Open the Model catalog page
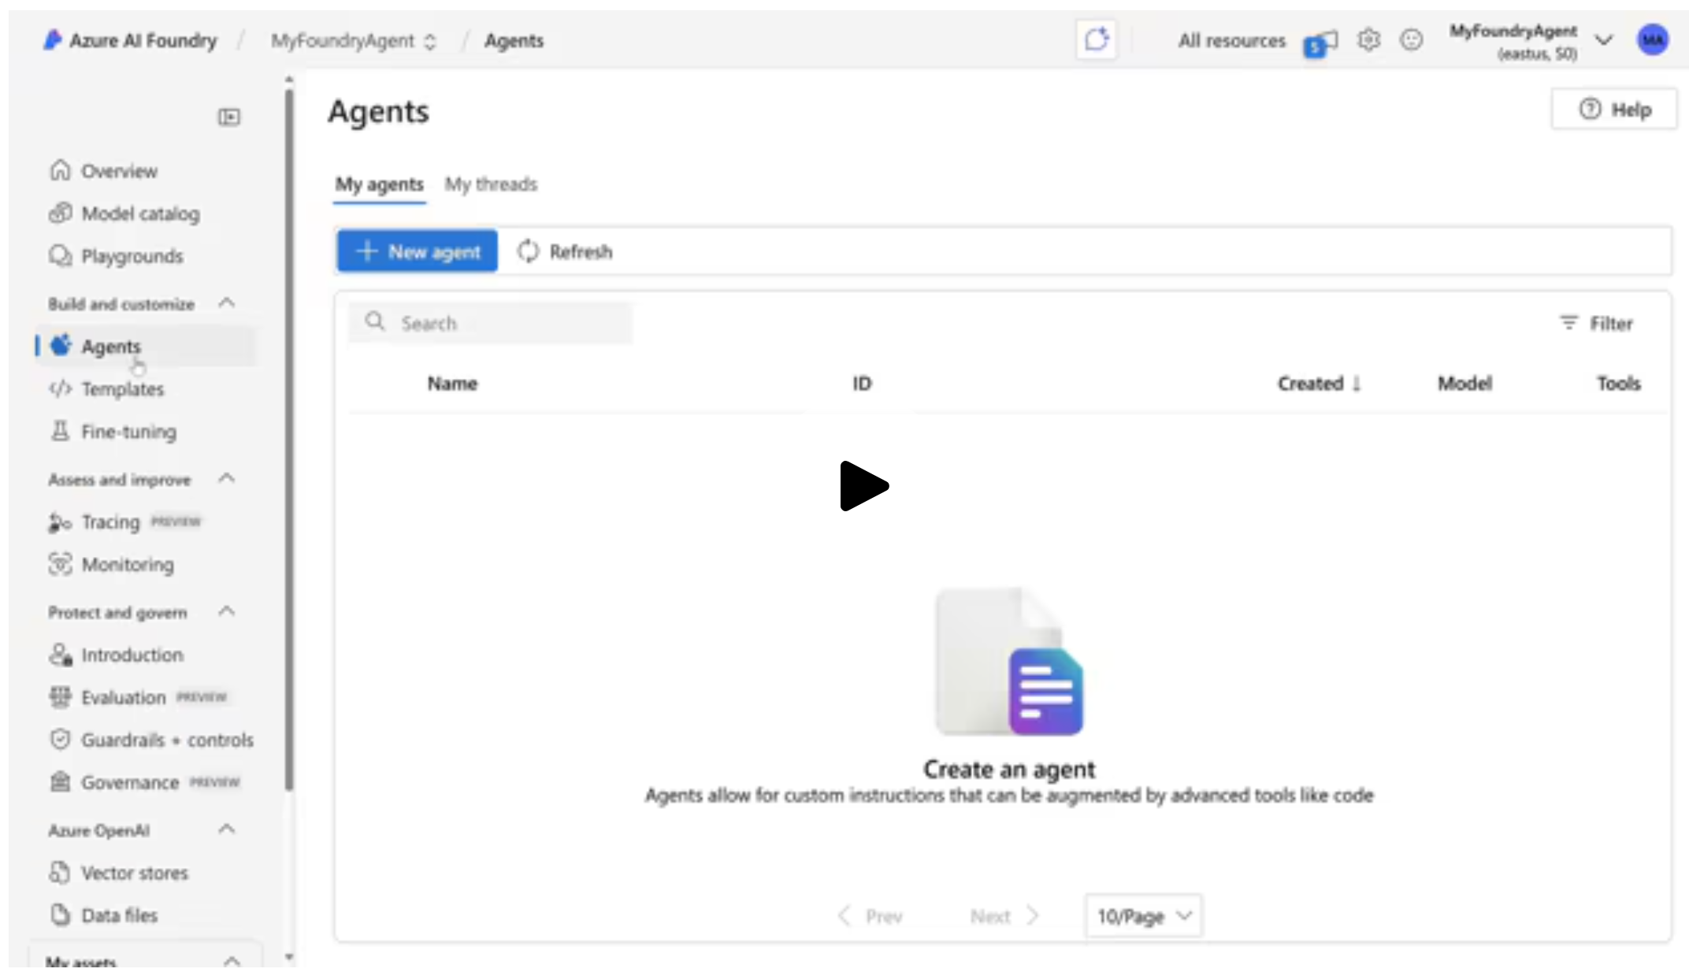The height and width of the screenshot is (976, 1689). point(140,213)
